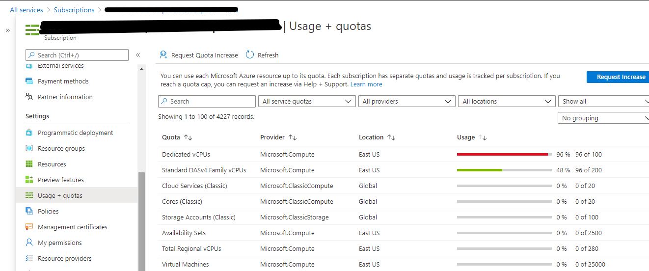Click Request Quota Increase toolbar button
This screenshot has height=271, width=649.
[x=198, y=55]
